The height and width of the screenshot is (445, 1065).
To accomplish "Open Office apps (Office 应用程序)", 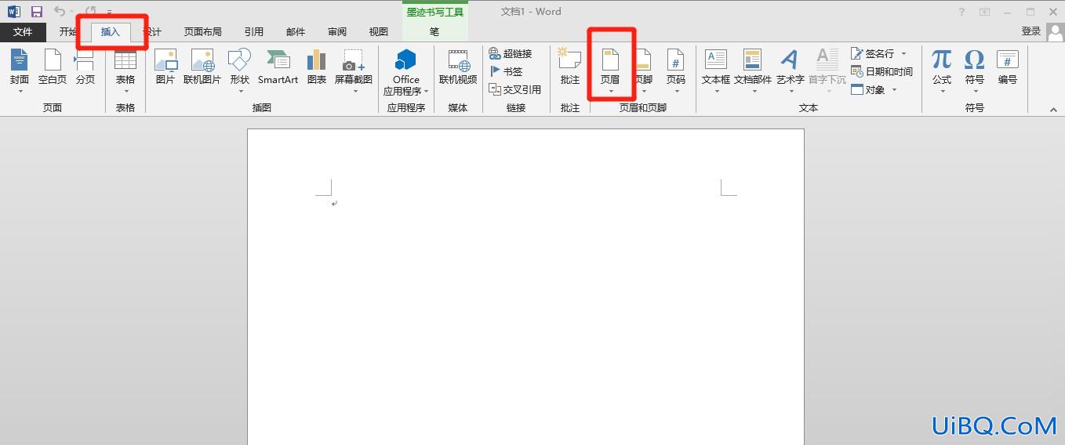I will pyautogui.click(x=406, y=71).
